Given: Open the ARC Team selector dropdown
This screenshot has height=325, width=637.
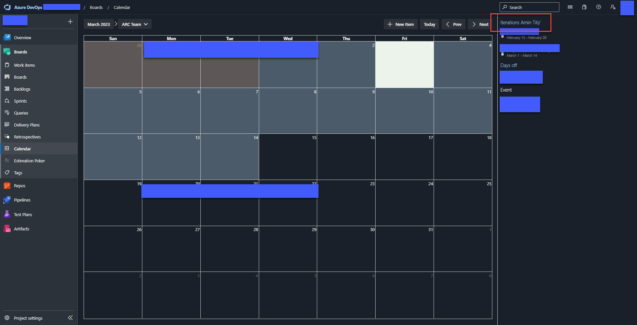Looking at the screenshot, I should (x=134, y=24).
